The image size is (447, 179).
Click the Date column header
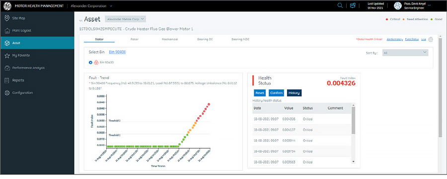(257, 108)
